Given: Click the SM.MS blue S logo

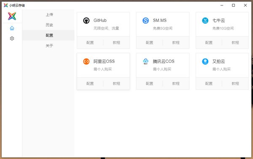Looking at the screenshot, I should pyautogui.click(x=145, y=21).
